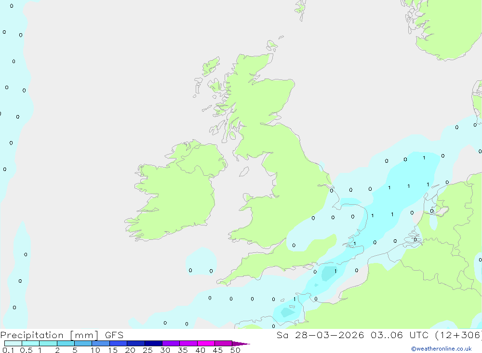Image resolution: width=482 pixels, height=353 pixels.
Task: Select the 35–40 mm purple legend swatch
Action: 188,343
